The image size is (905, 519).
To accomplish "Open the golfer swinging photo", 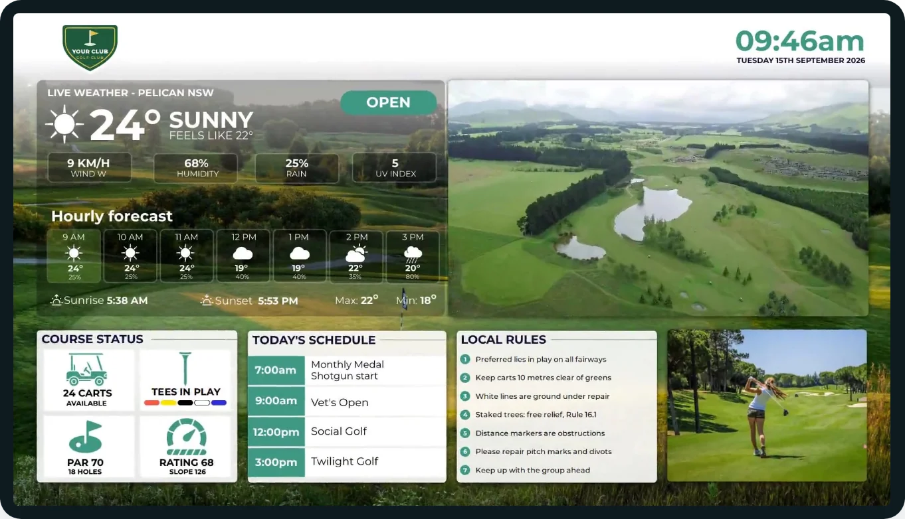I will tap(767, 406).
